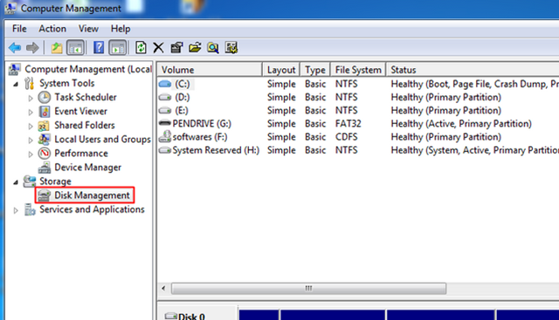Expand the Task Scheduler node arrow

point(31,98)
